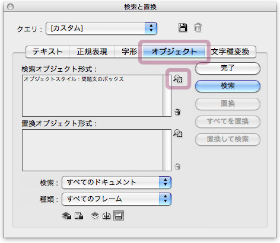Click the find object format list scrollbar
The width and height of the screenshot is (280, 243).
click(167, 95)
